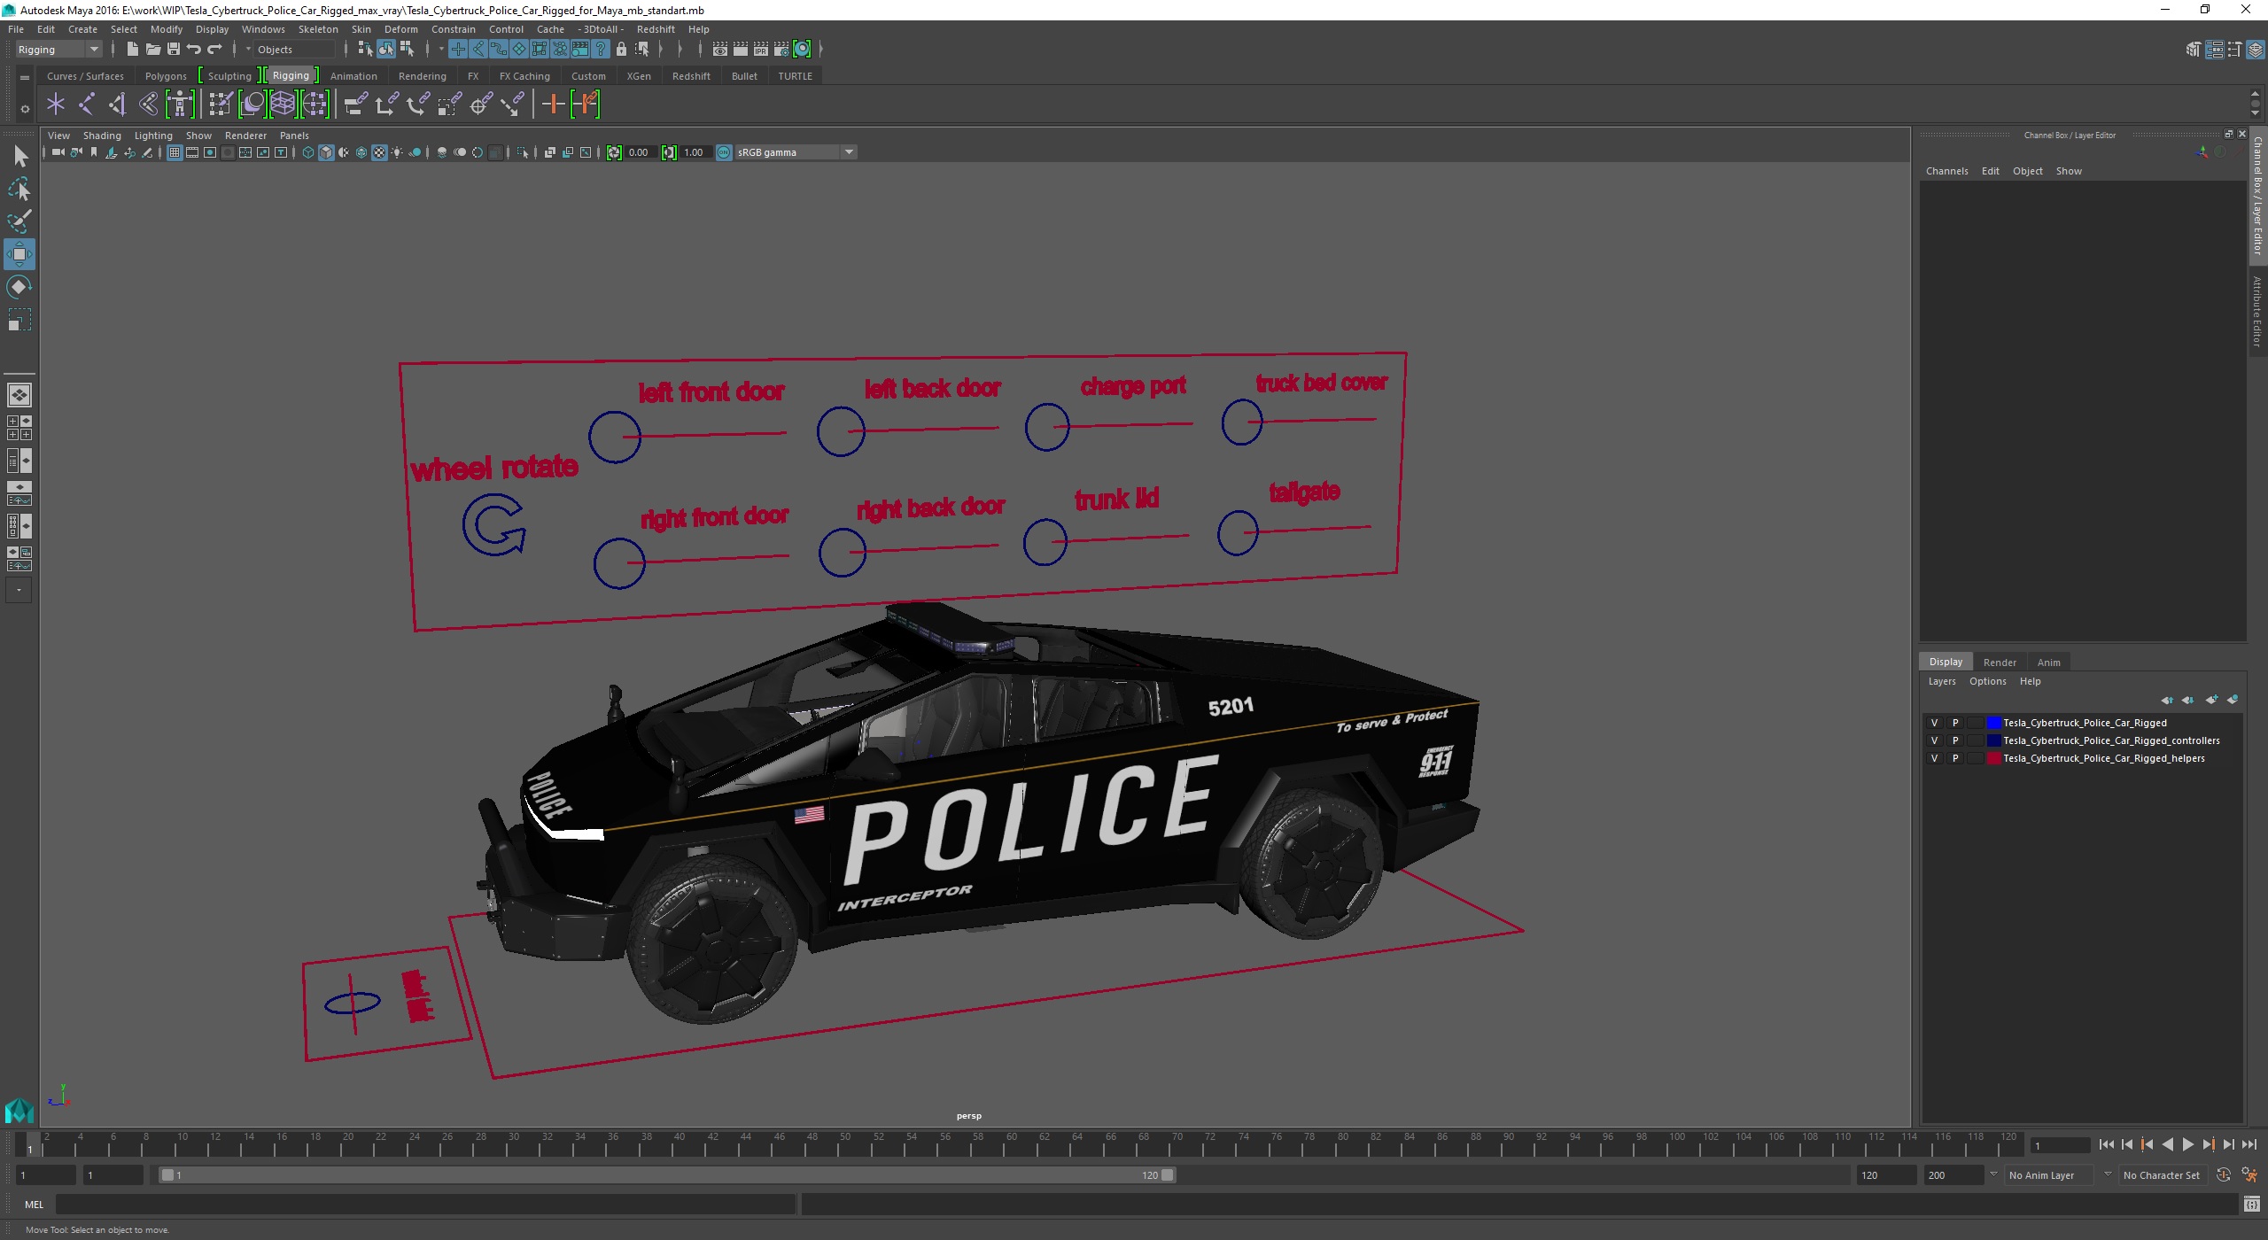Activate the Rotate tool in toolbox
The image size is (2268, 1240).
pos(19,287)
